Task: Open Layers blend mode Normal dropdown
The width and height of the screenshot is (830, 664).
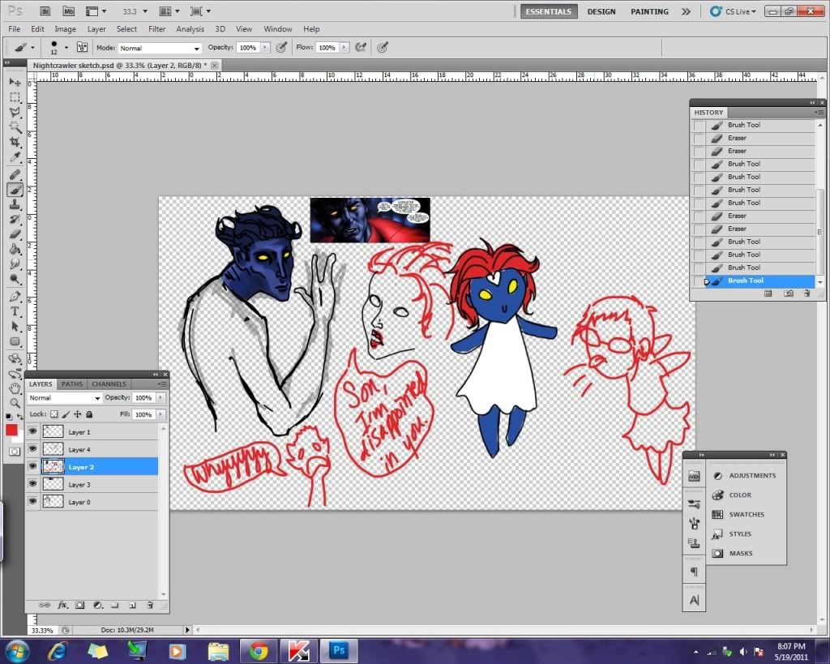Action: coord(64,397)
